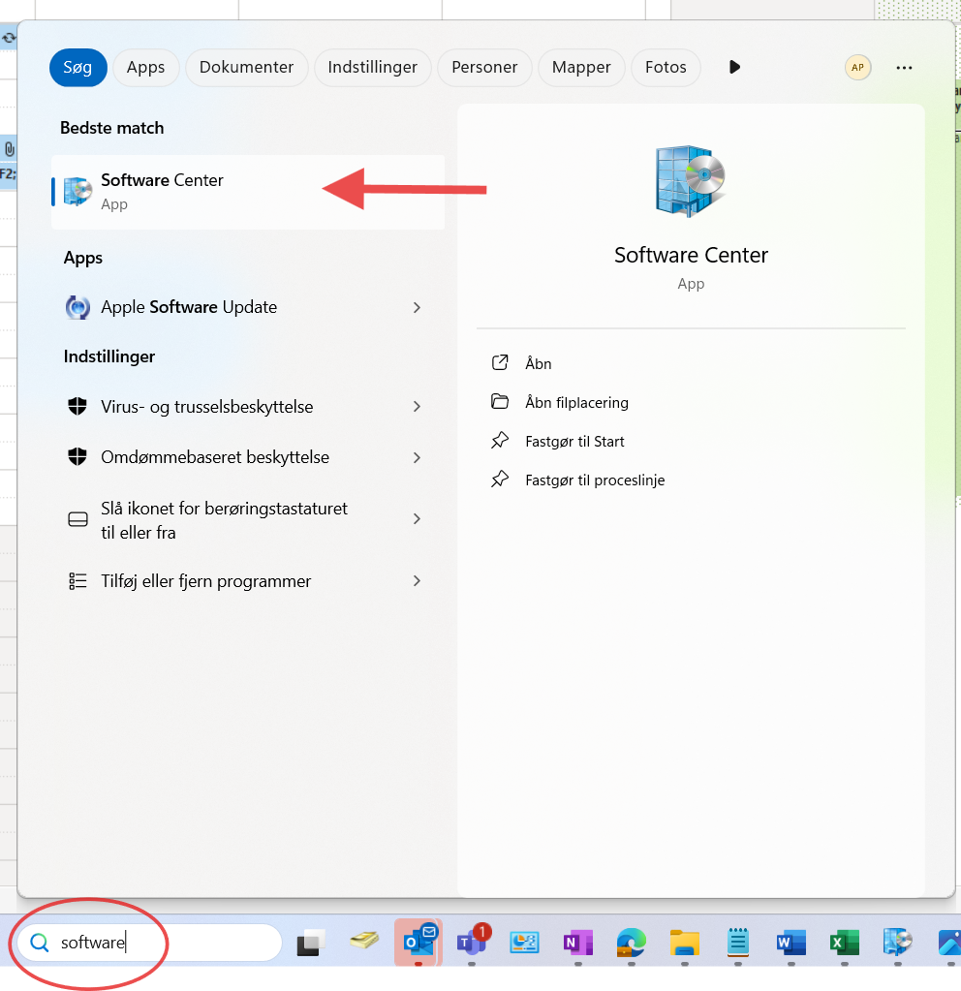Open the AP account avatar
The image size is (961, 991).
(858, 67)
